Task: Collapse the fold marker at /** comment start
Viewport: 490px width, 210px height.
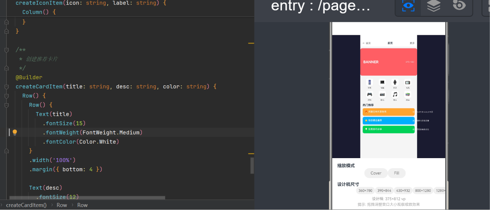Action: tap(6, 50)
